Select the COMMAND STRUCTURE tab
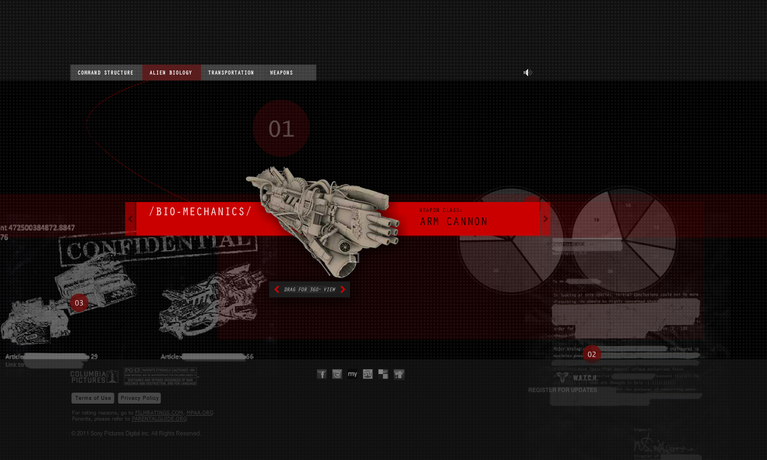767x460 pixels. 106,72
